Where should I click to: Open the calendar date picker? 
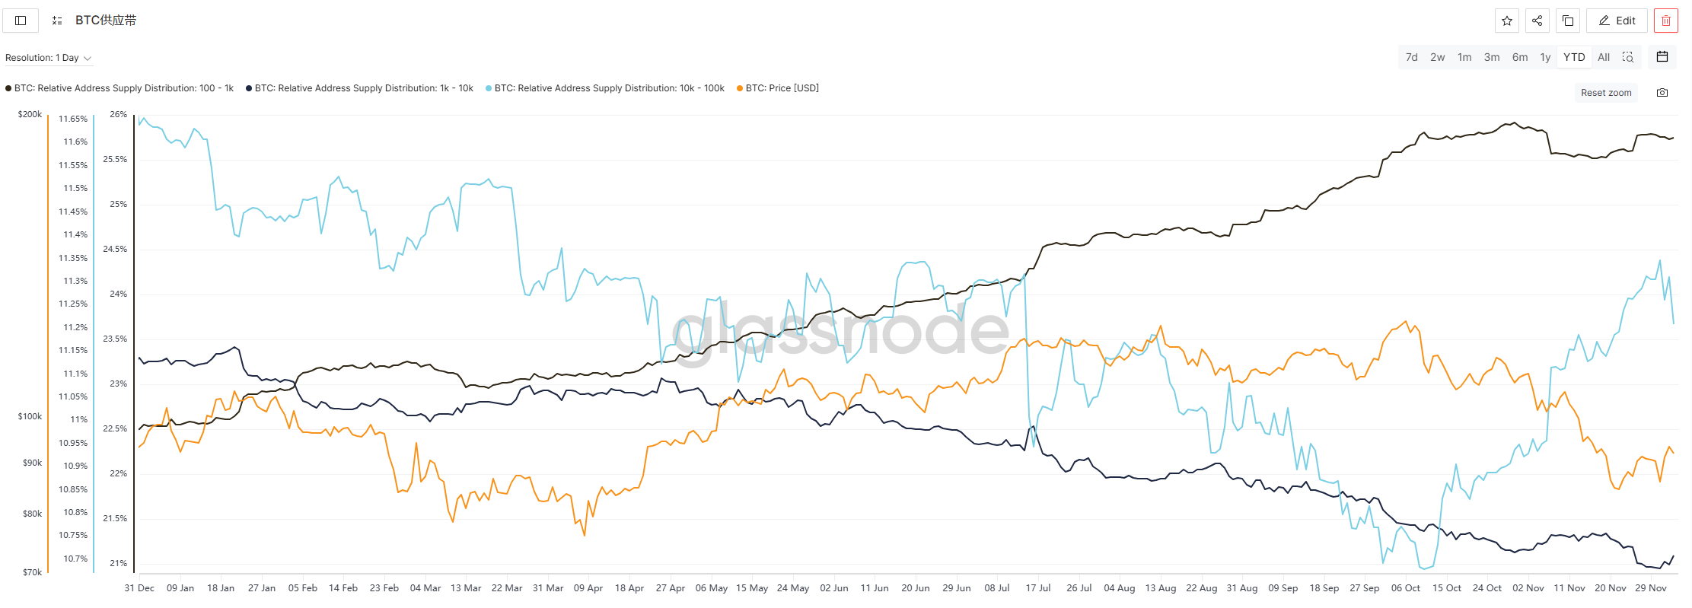coord(1662,57)
